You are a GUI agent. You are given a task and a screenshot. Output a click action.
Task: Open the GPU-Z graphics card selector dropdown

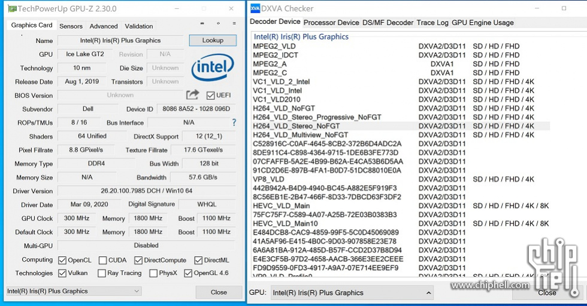click(74, 291)
